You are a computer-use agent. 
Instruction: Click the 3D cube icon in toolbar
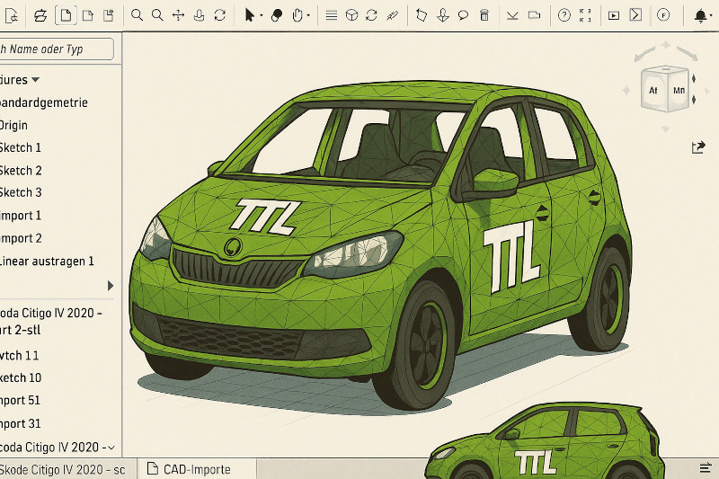(x=351, y=15)
